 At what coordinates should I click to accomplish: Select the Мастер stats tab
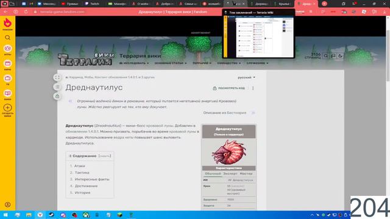click(246, 173)
